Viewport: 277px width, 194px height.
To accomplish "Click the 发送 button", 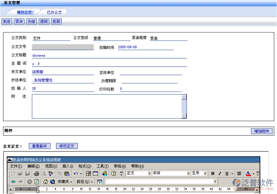I will click(x=7, y=21).
